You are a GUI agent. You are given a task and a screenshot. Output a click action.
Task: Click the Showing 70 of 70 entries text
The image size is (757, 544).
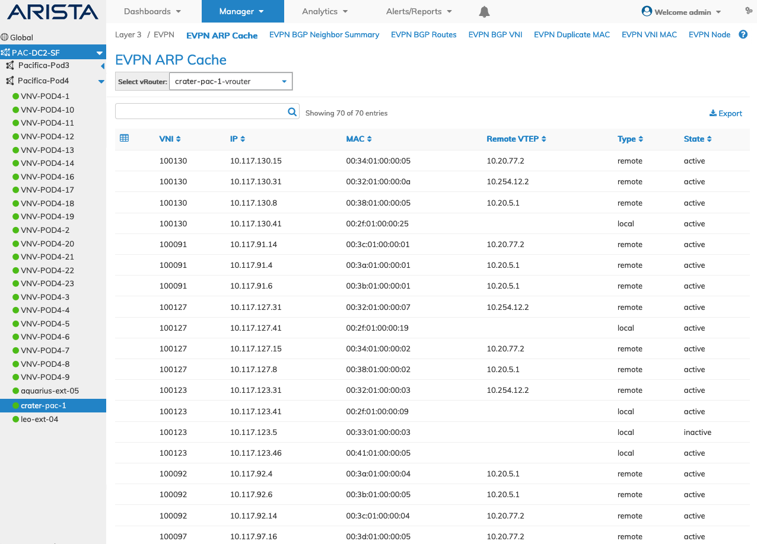pos(346,113)
